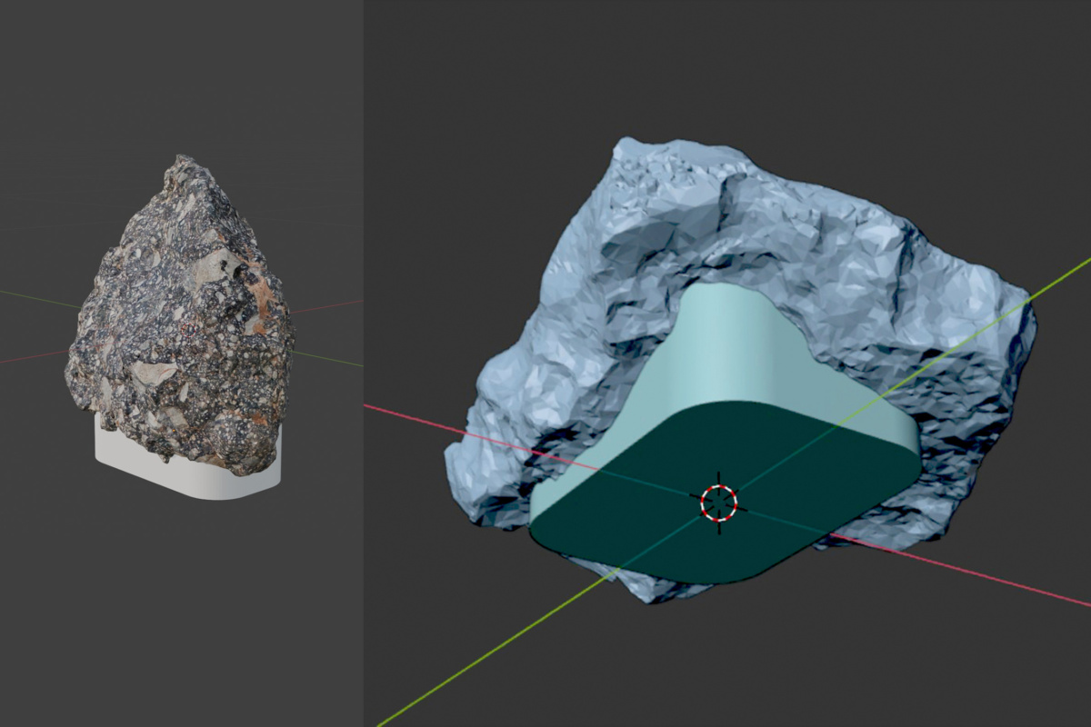This screenshot has width=1091, height=727.
Task: Click the 3D cursor on the teal base
Action: [x=718, y=503]
